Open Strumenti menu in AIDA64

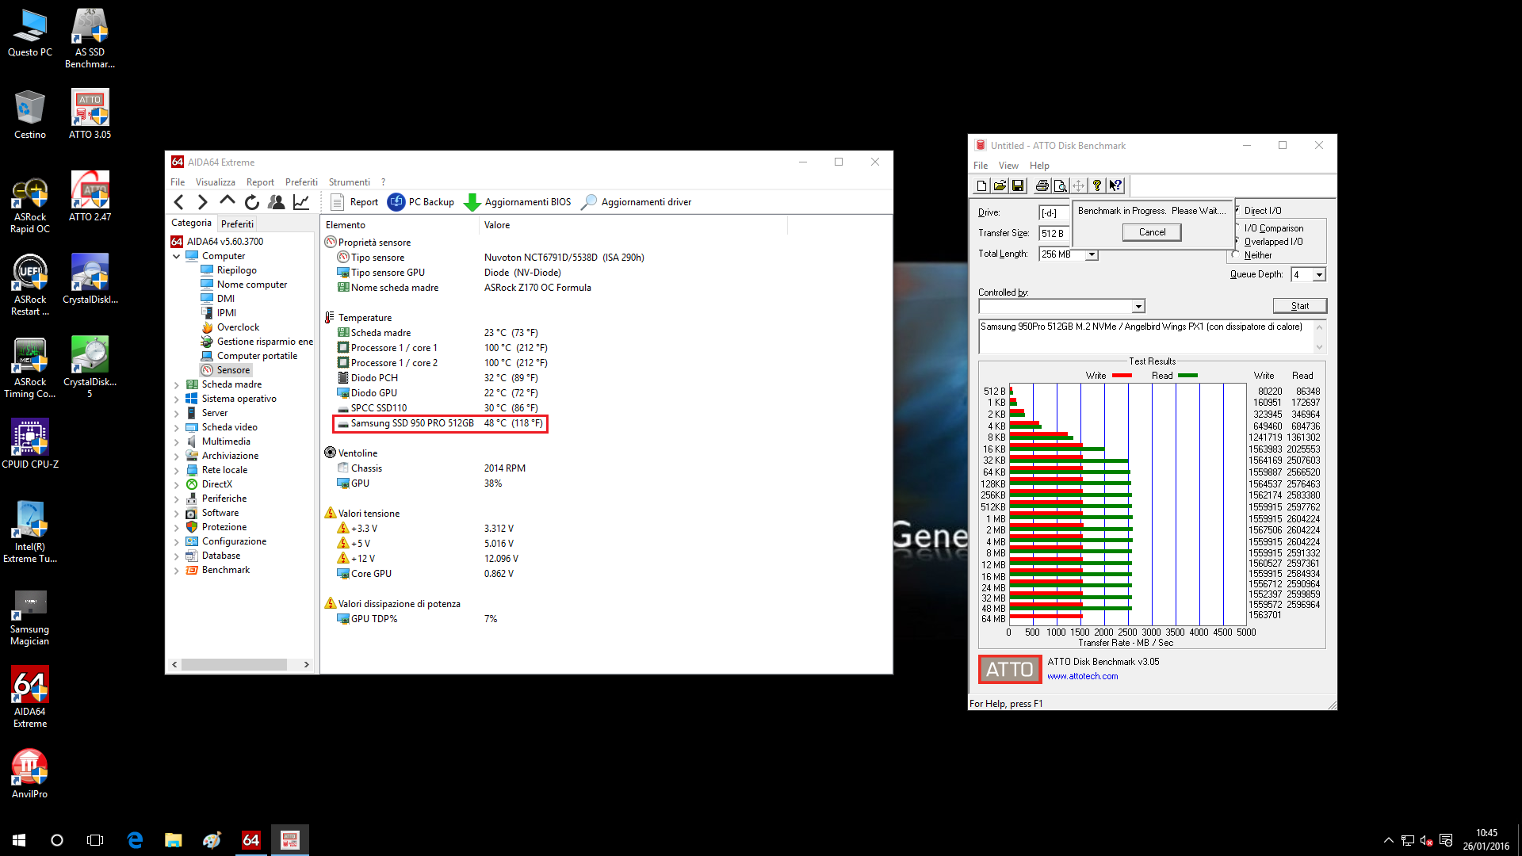click(350, 182)
